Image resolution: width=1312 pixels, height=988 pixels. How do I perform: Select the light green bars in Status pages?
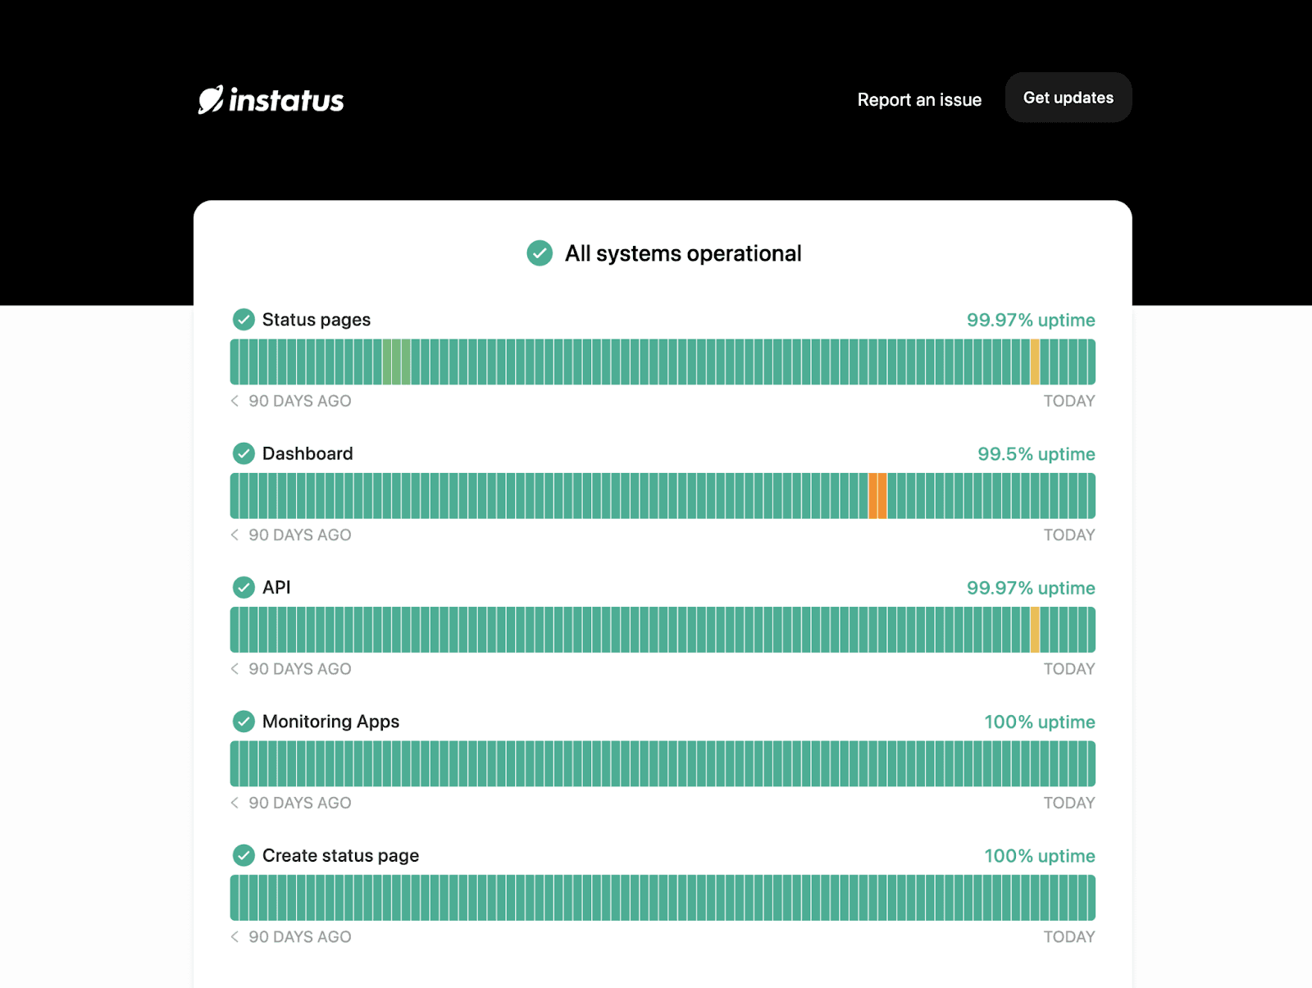[x=397, y=362]
